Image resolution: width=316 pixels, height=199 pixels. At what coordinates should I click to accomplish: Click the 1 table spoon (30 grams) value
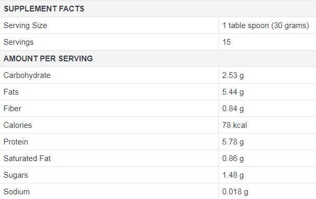pyautogui.click(x=266, y=25)
